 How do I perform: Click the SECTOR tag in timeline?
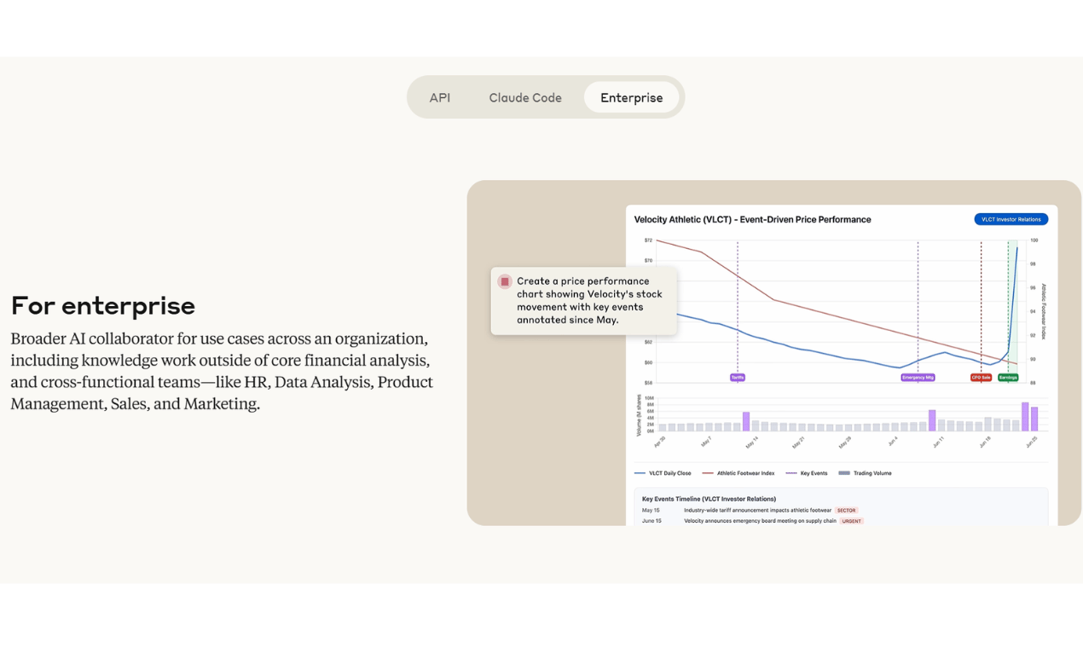pyautogui.click(x=846, y=511)
